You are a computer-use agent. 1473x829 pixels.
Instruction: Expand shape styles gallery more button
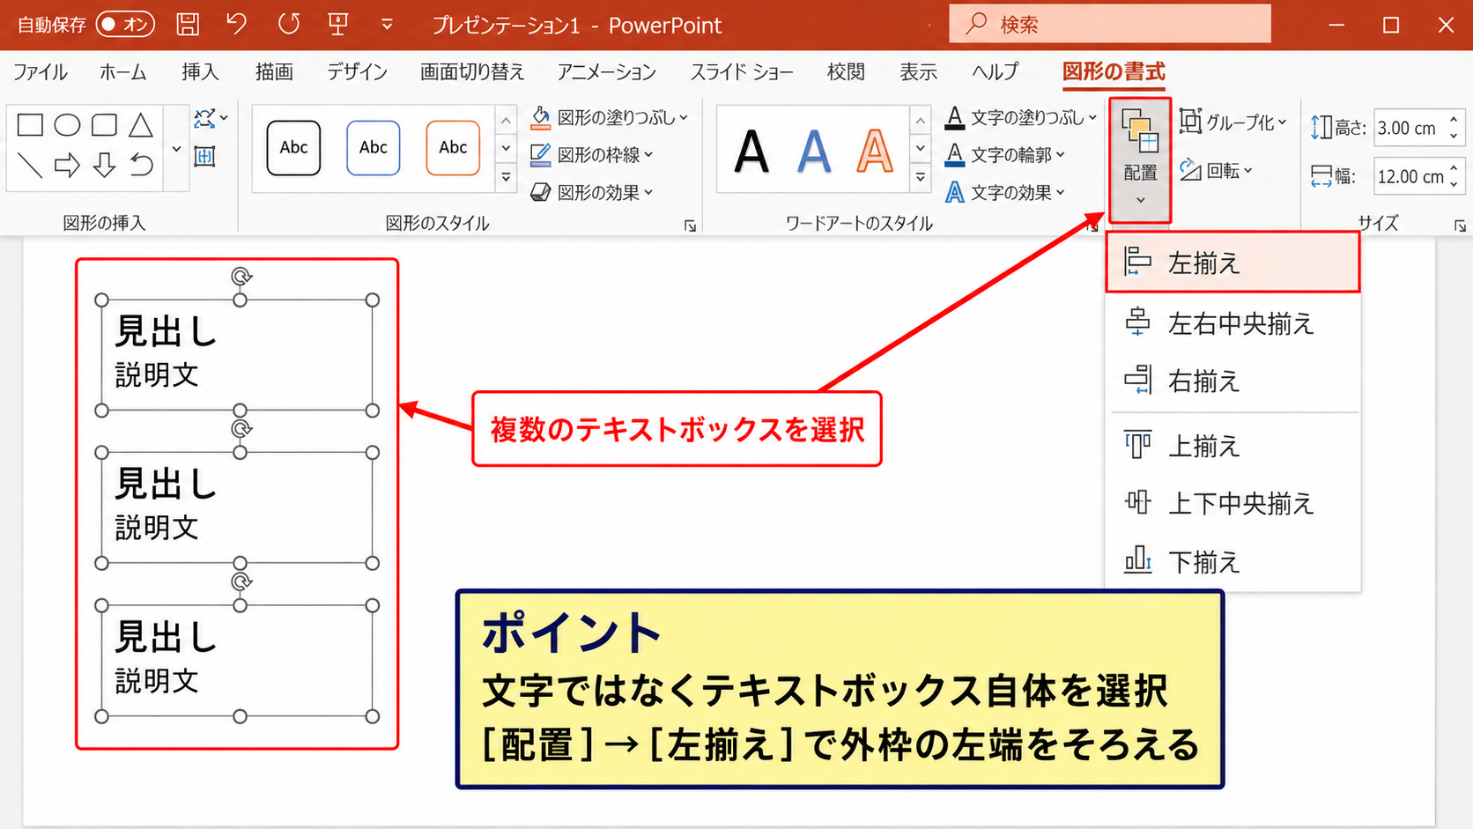pos(506,178)
